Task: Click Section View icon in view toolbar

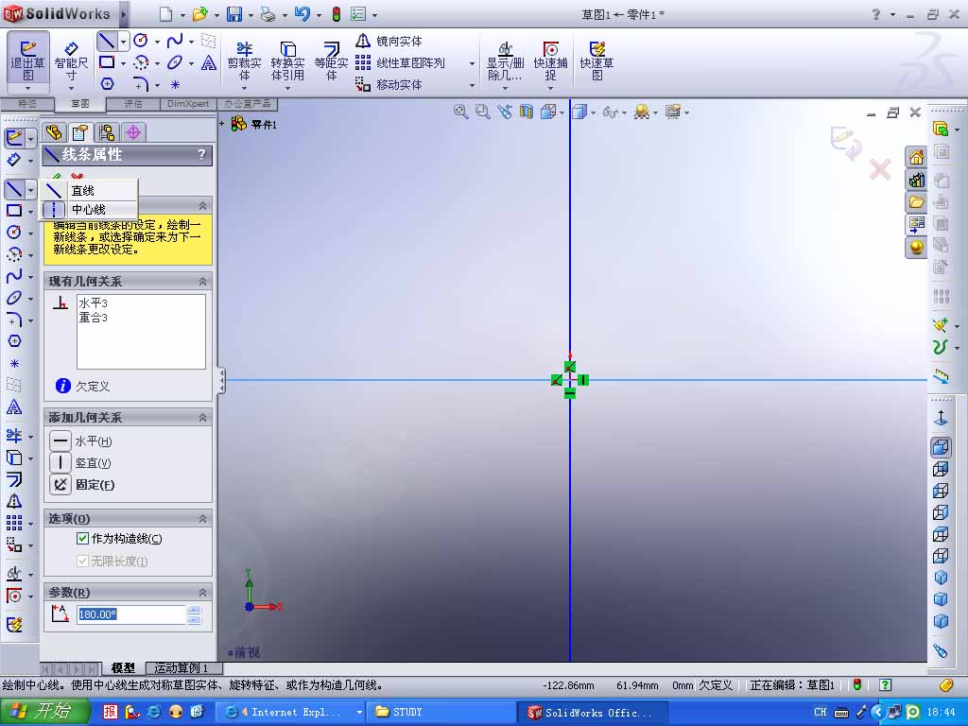Action: click(x=526, y=112)
